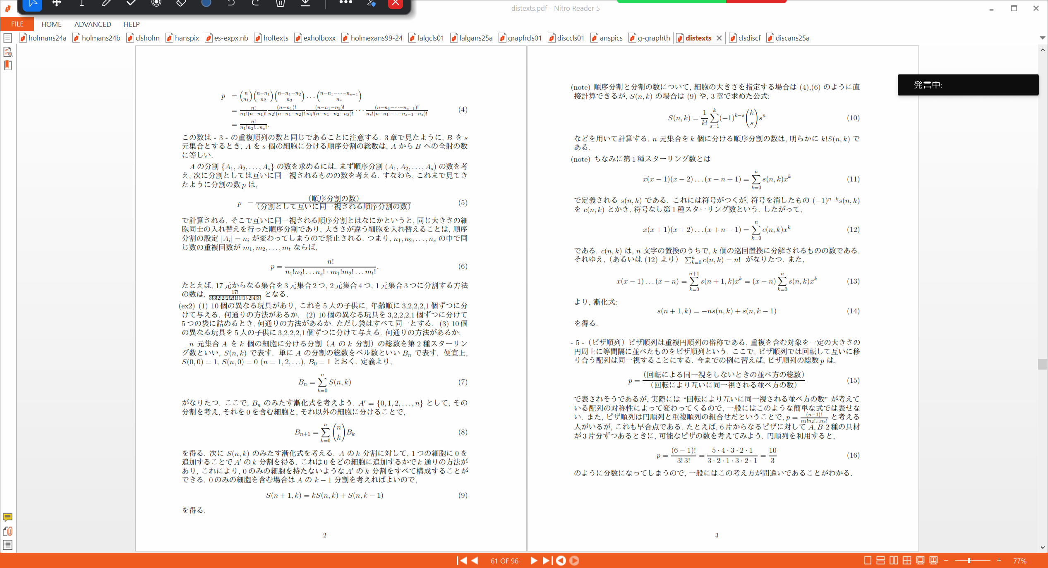Switch to the hanspix document tab
The image size is (1048, 568).
coord(182,38)
